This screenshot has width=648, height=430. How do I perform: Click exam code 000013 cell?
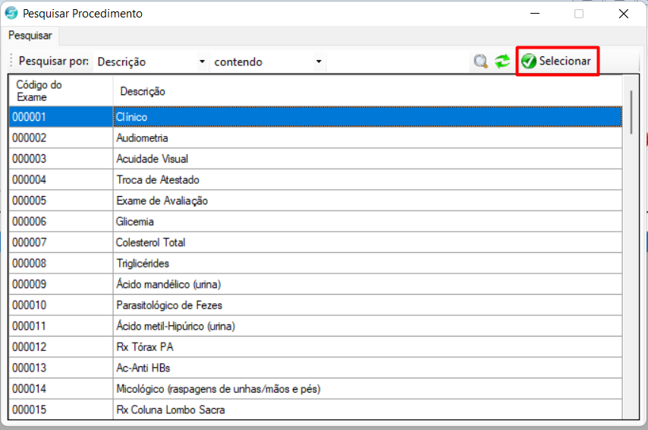[61, 368]
